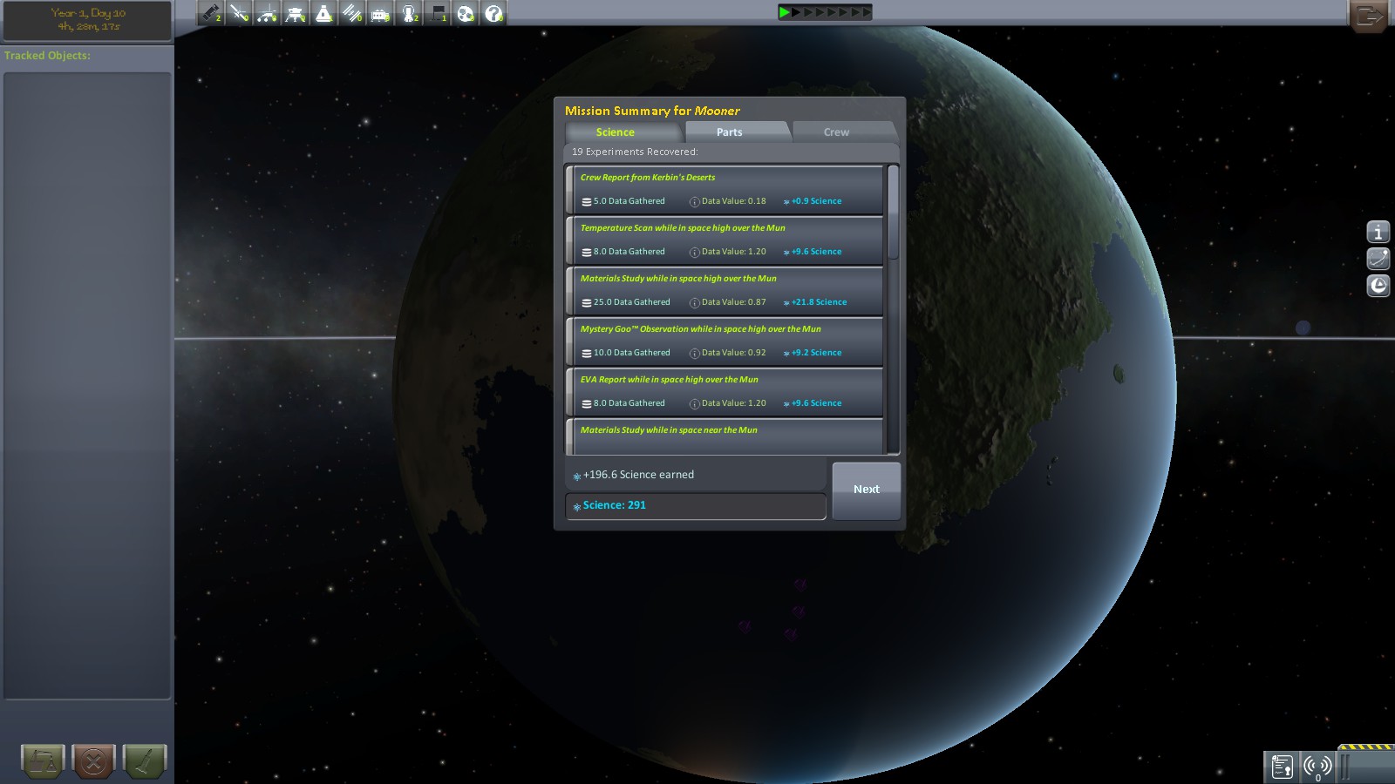
Task: Click the data info icon on Mystery Goo row
Action: coord(695,353)
